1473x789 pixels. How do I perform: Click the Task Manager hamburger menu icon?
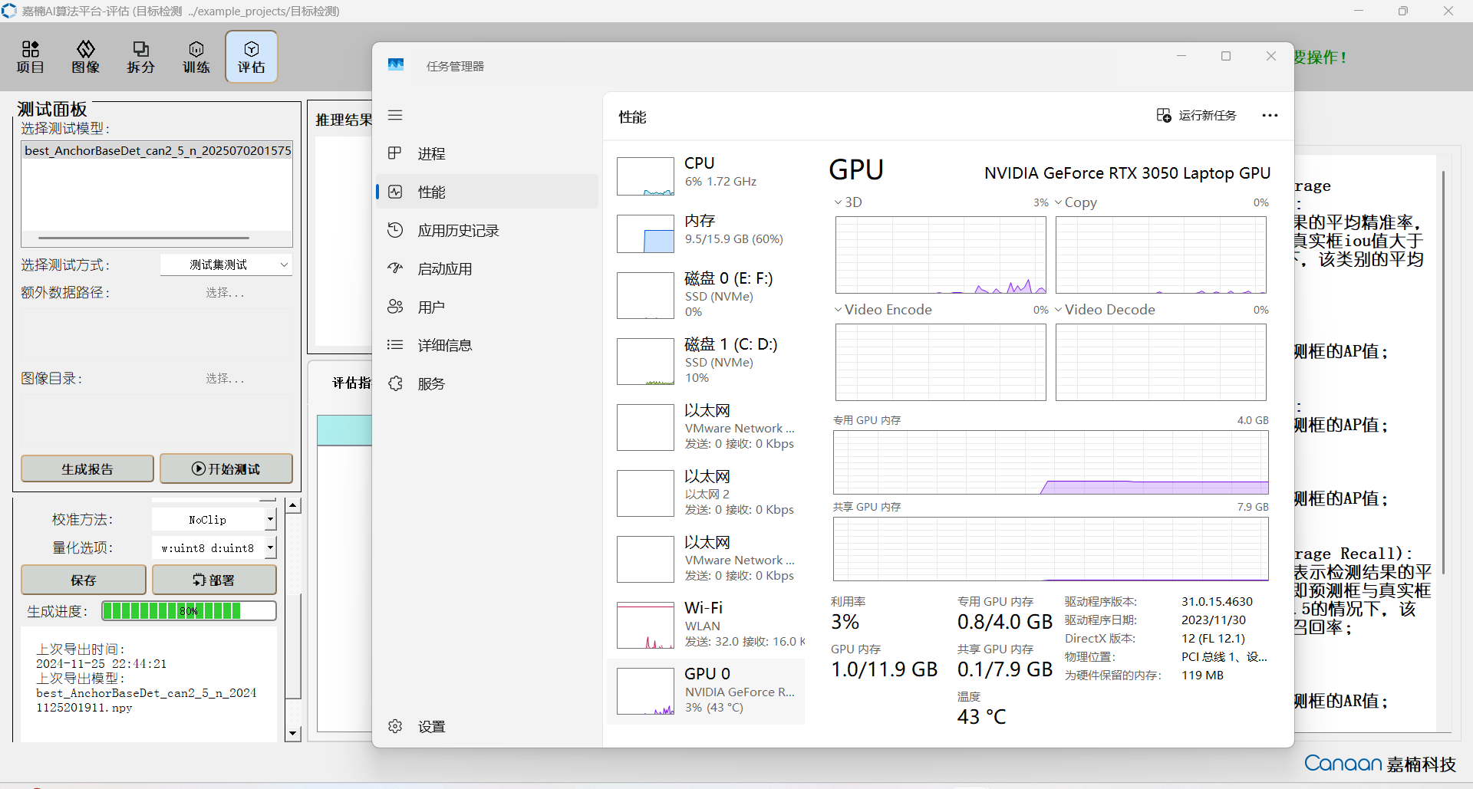pyautogui.click(x=395, y=115)
